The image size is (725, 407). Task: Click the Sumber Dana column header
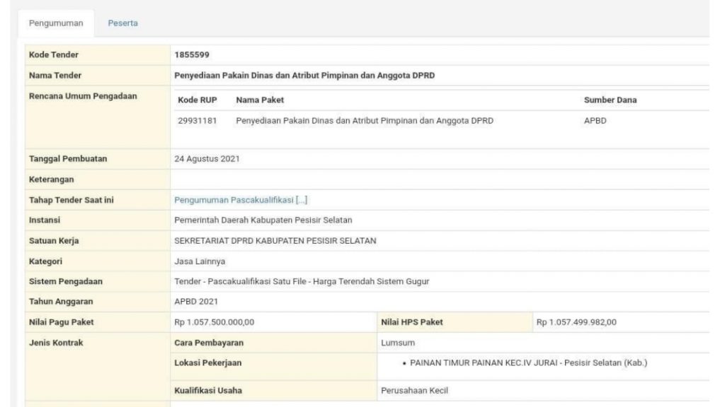tap(610, 100)
